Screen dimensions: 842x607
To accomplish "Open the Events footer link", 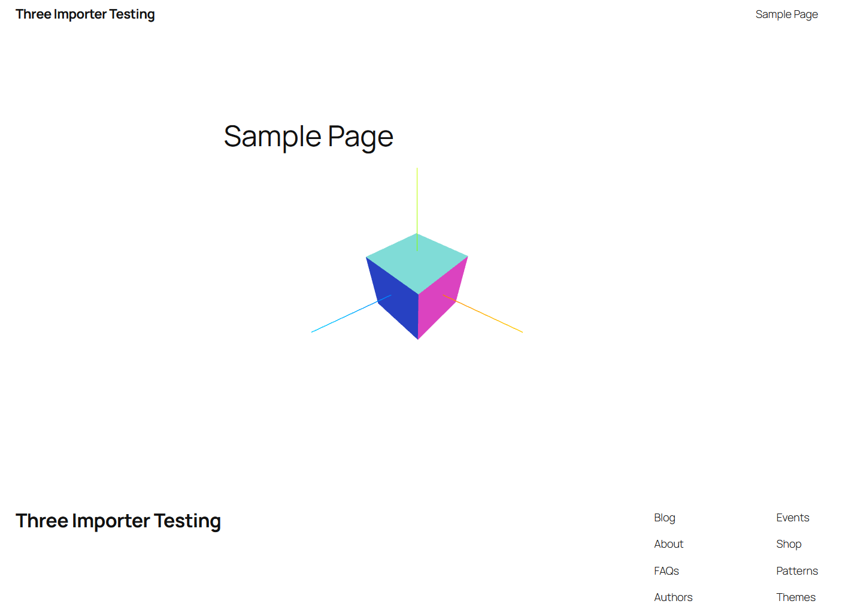I will [792, 517].
